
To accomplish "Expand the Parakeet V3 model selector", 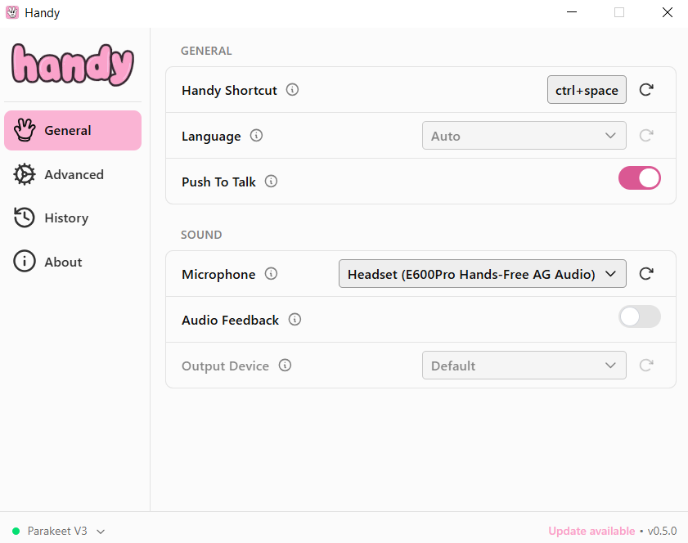I will pos(59,531).
